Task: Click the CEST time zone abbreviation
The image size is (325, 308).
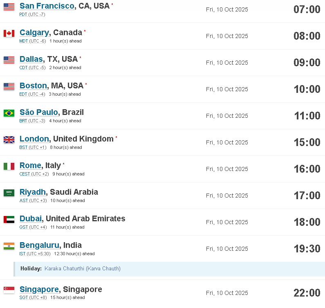Action: (x=25, y=174)
